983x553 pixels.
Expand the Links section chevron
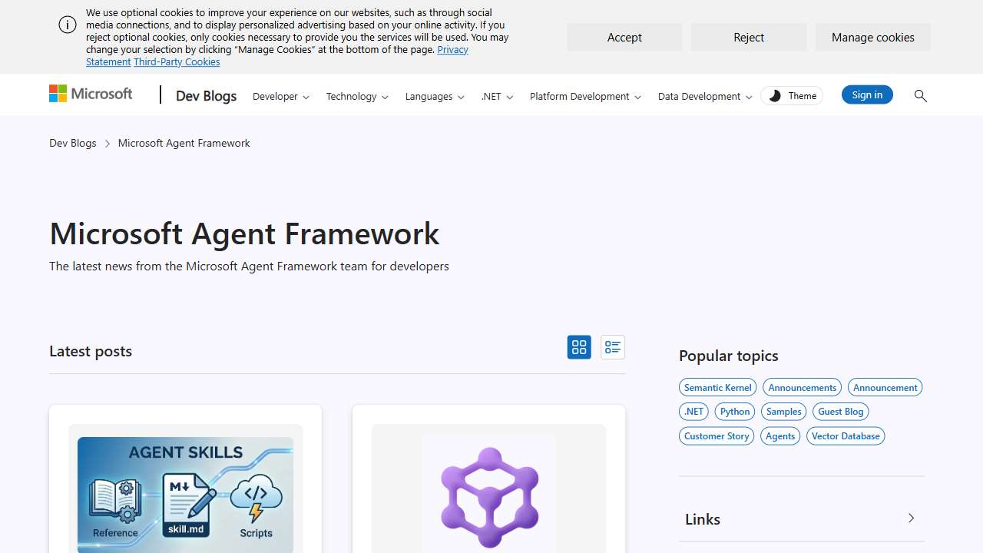click(911, 518)
